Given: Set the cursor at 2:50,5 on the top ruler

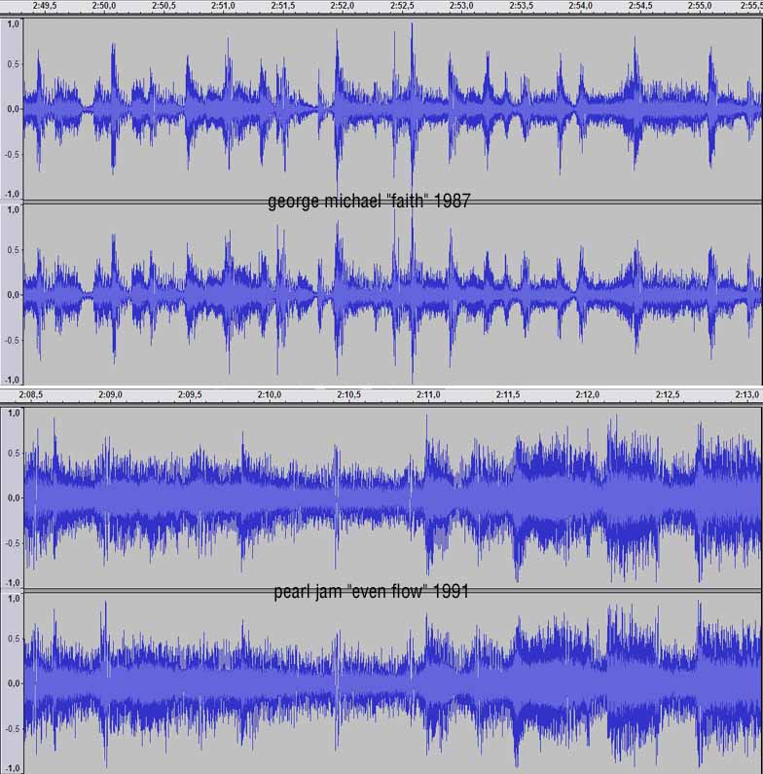Looking at the screenshot, I should click(163, 6).
